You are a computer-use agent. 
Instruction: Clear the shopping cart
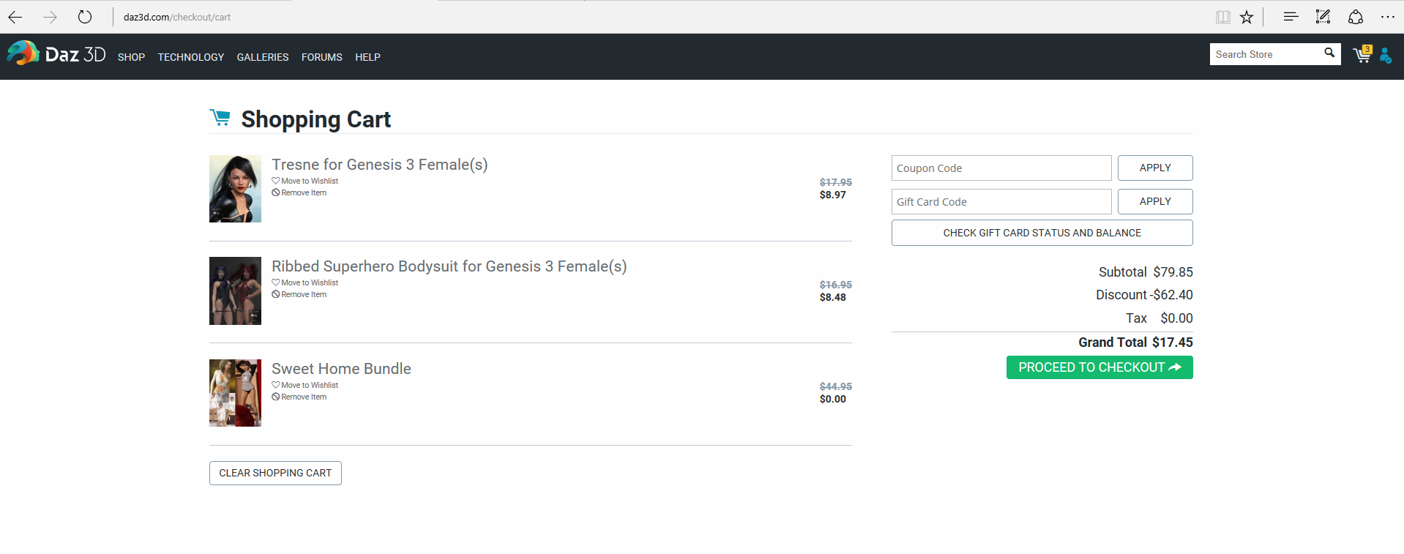point(275,473)
